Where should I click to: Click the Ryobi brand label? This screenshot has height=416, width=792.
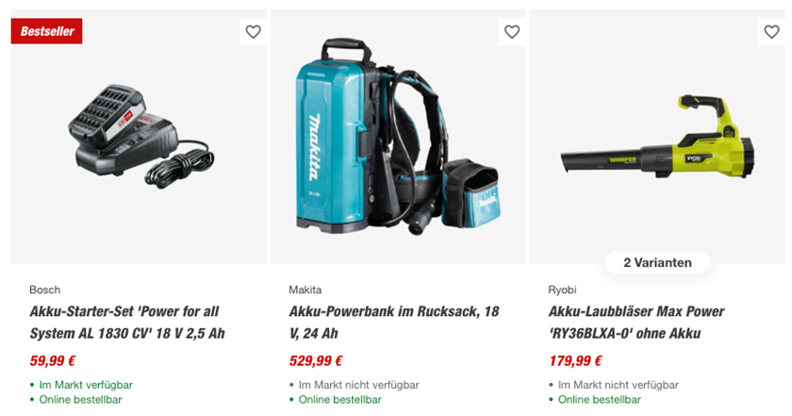coord(562,290)
